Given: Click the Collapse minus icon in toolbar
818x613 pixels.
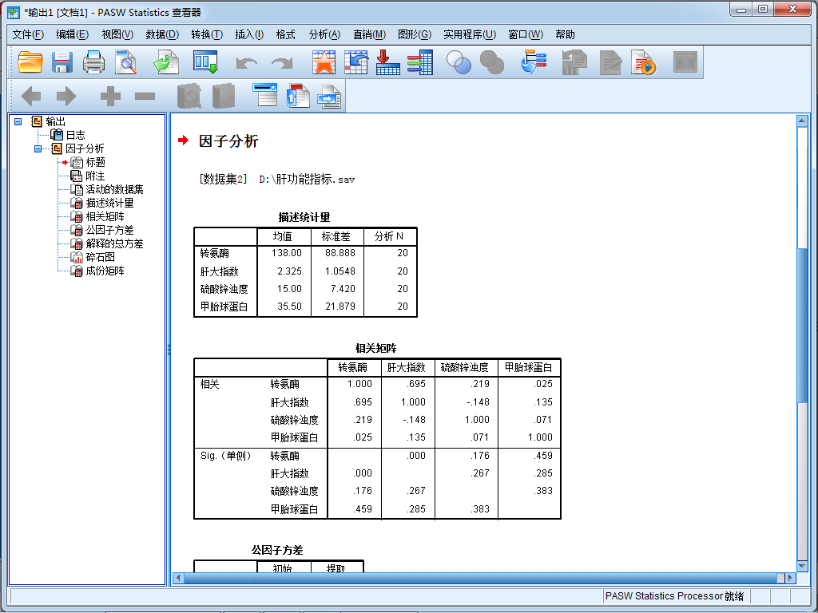Looking at the screenshot, I should click(x=145, y=96).
